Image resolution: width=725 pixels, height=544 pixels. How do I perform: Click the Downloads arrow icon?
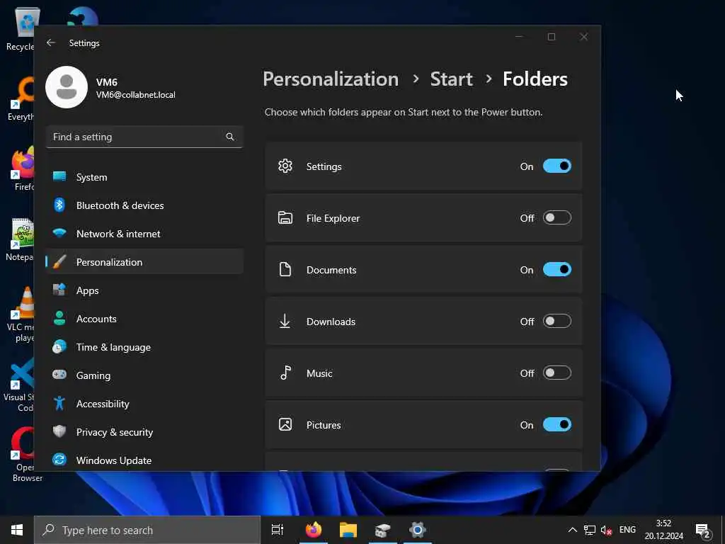285,321
